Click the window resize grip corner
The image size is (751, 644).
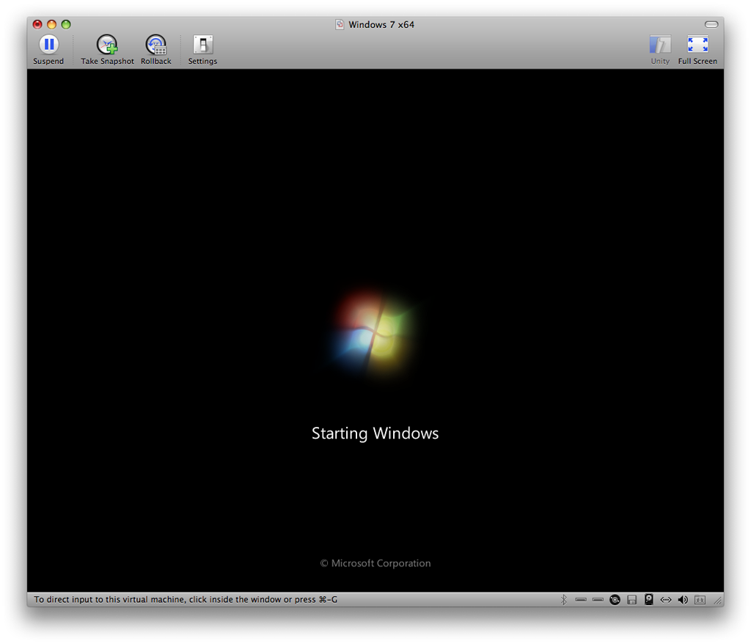pyautogui.click(x=717, y=600)
